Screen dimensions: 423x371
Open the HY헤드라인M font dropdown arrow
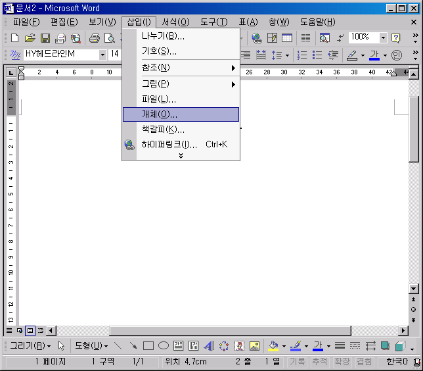[102, 55]
